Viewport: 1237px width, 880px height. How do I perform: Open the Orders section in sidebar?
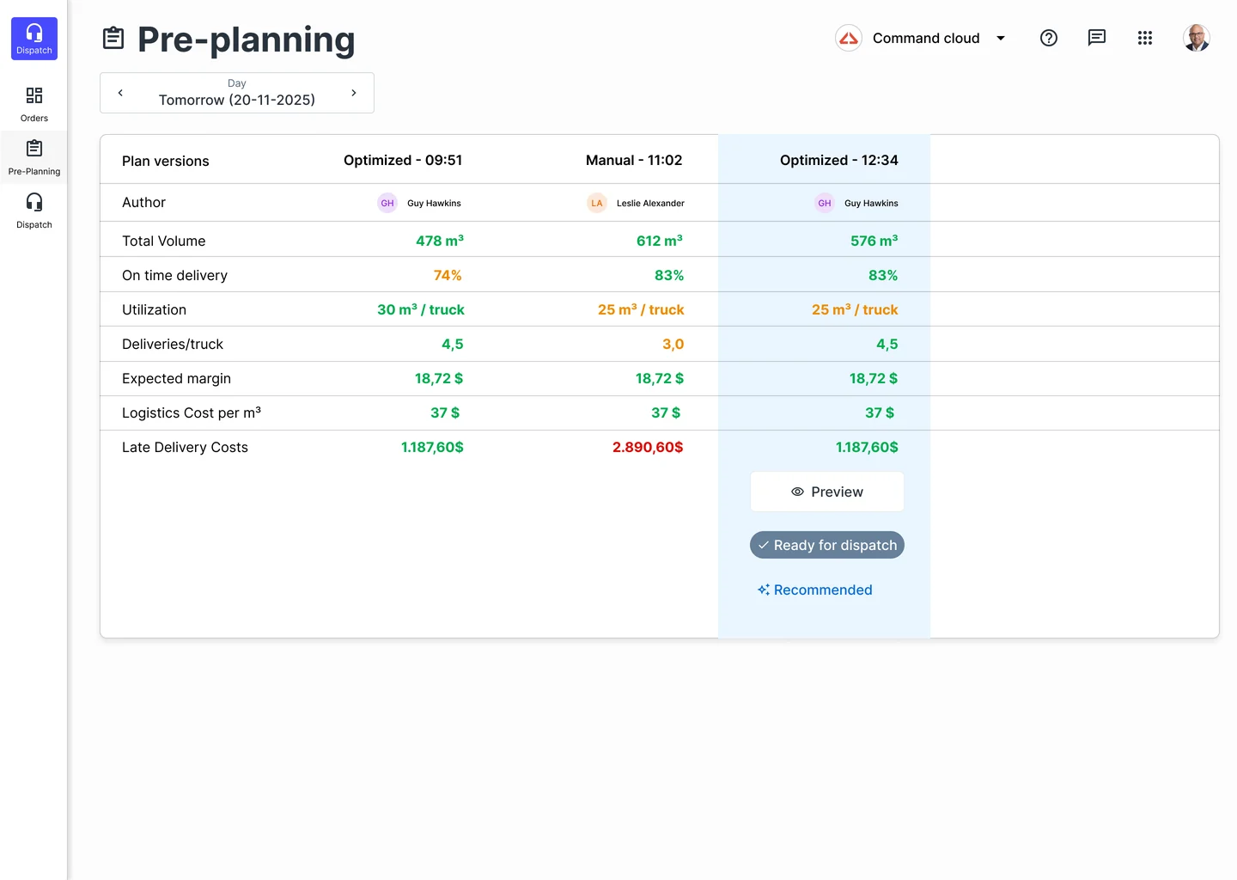pyautogui.click(x=34, y=104)
